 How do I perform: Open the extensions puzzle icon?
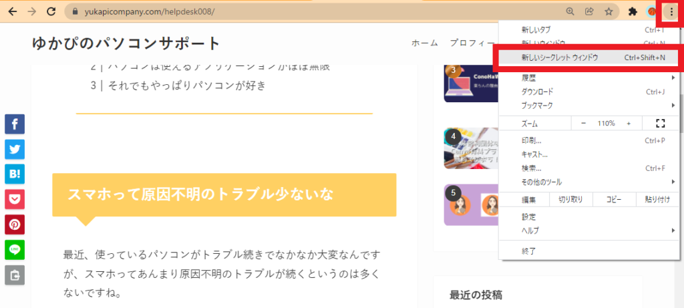pos(633,12)
